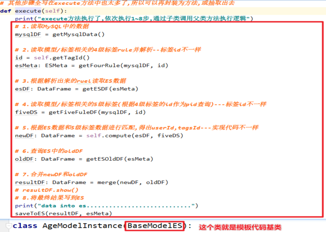Collapse the AgeModelInstance class fold marker

pos(9,226)
